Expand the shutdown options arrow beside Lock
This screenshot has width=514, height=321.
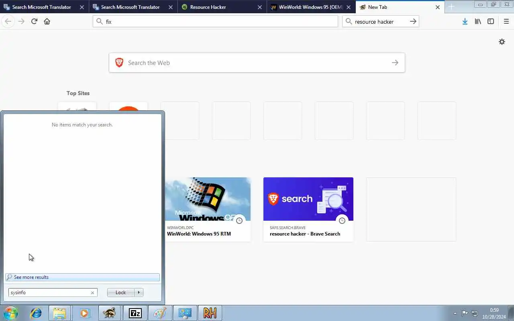click(x=139, y=293)
